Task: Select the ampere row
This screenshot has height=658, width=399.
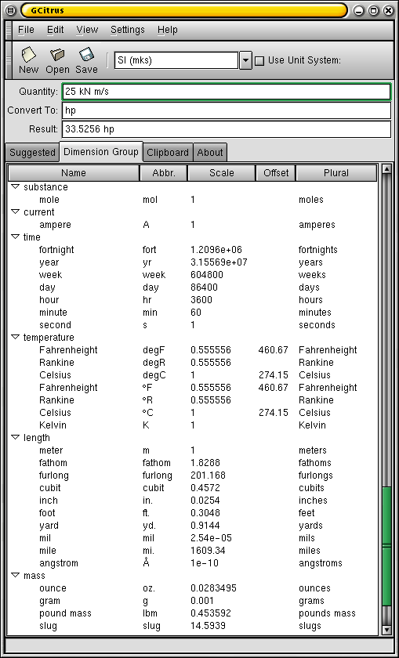Action: pos(192,225)
